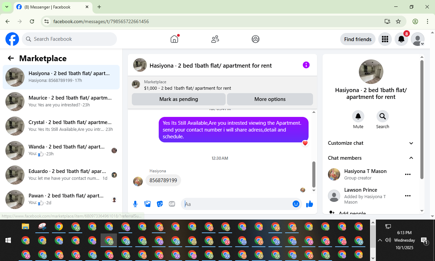Open options for Hasiyona T Mason member
The image size is (435, 261).
408,174
